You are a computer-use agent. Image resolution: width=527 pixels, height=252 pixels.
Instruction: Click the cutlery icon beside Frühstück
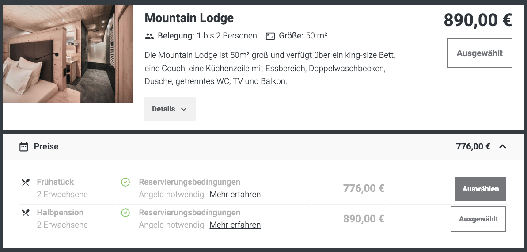pos(26,182)
